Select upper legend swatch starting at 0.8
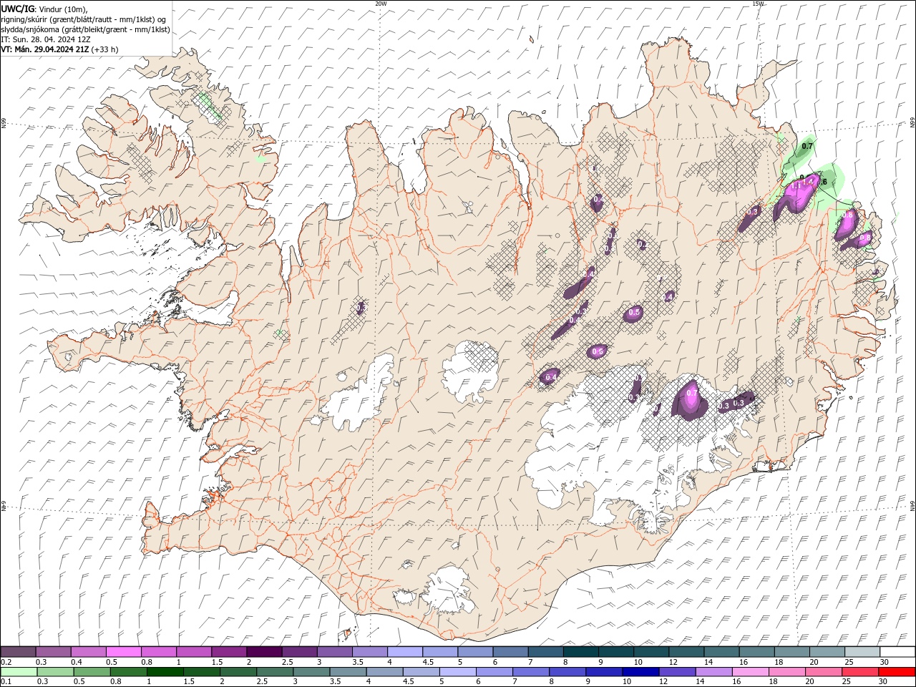 tap(158, 651)
